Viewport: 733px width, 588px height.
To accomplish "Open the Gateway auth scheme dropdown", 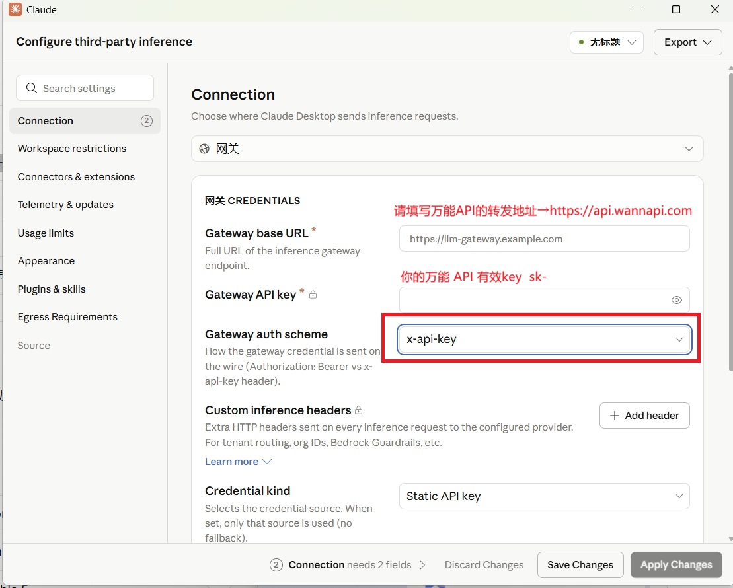I will point(544,340).
